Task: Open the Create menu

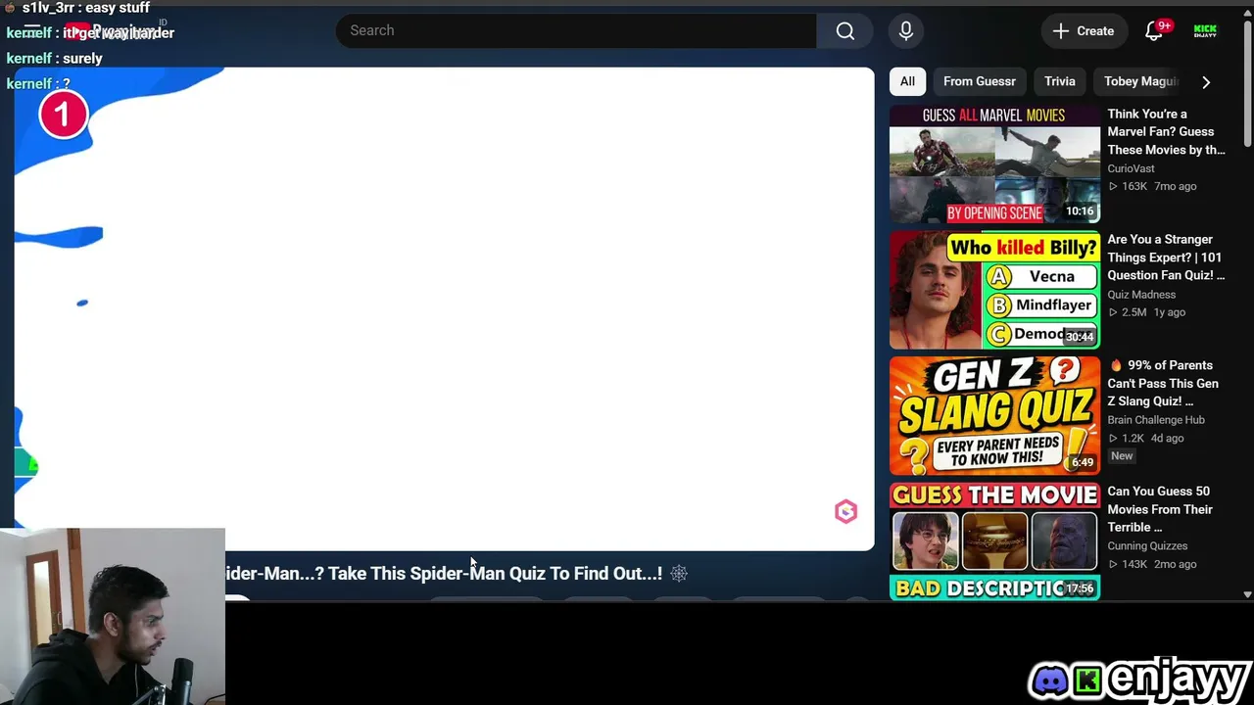Action: tap(1083, 30)
